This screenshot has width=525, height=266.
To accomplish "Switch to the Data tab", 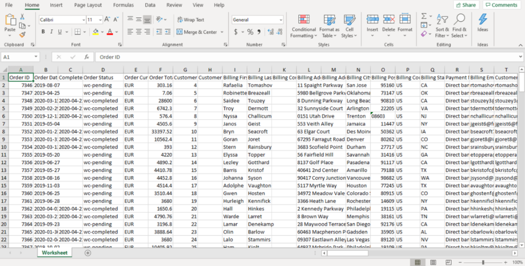I will [150, 5].
